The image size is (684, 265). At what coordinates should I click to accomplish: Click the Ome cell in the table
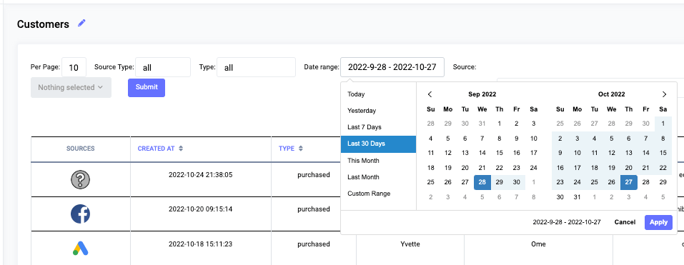coord(538,244)
